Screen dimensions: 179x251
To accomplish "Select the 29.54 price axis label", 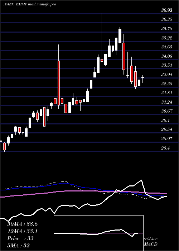I will (167, 129).
